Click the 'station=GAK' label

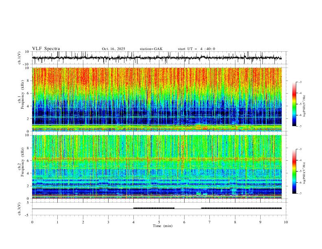point(151,49)
